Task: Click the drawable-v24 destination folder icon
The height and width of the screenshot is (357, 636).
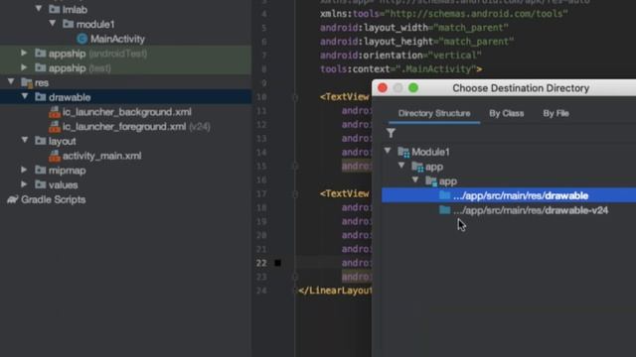Action: pyautogui.click(x=445, y=210)
